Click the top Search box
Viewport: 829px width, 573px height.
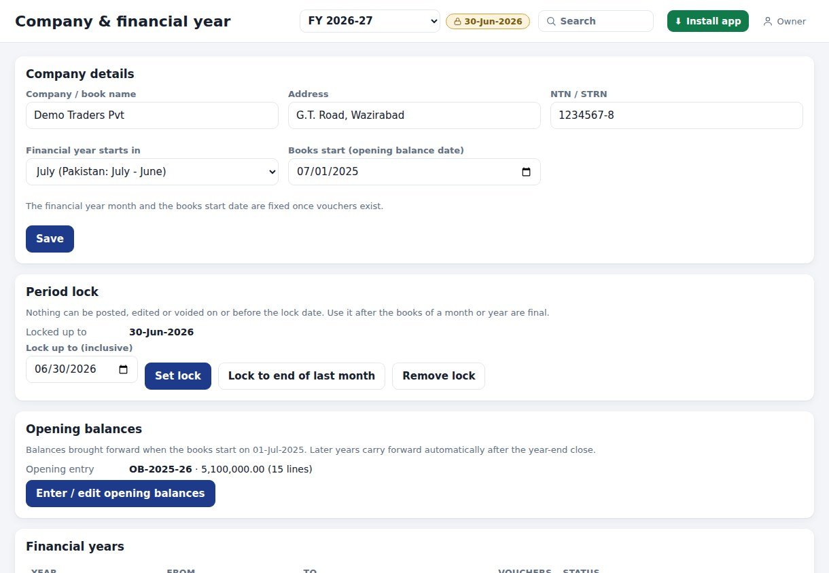pos(596,21)
